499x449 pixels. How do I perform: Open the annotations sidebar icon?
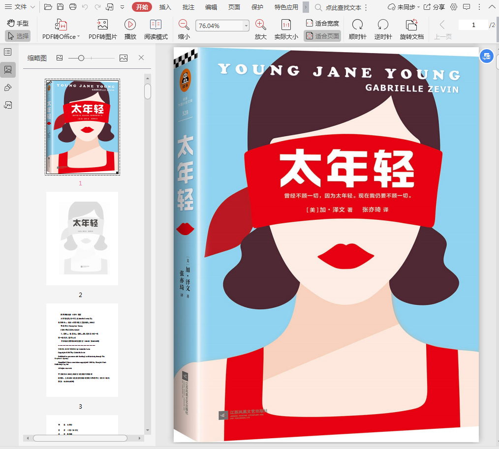[x=8, y=88]
